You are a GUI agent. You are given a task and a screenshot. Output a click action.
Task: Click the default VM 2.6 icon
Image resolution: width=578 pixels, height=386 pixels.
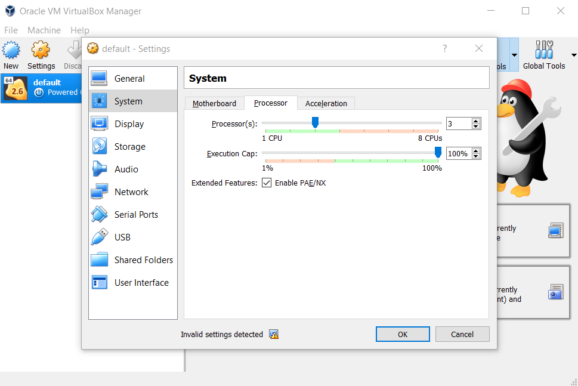coord(16,88)
